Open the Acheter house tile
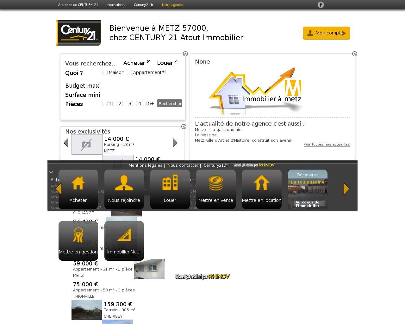Viewport: 405px width, 324px height. click(x=78, y=189)
